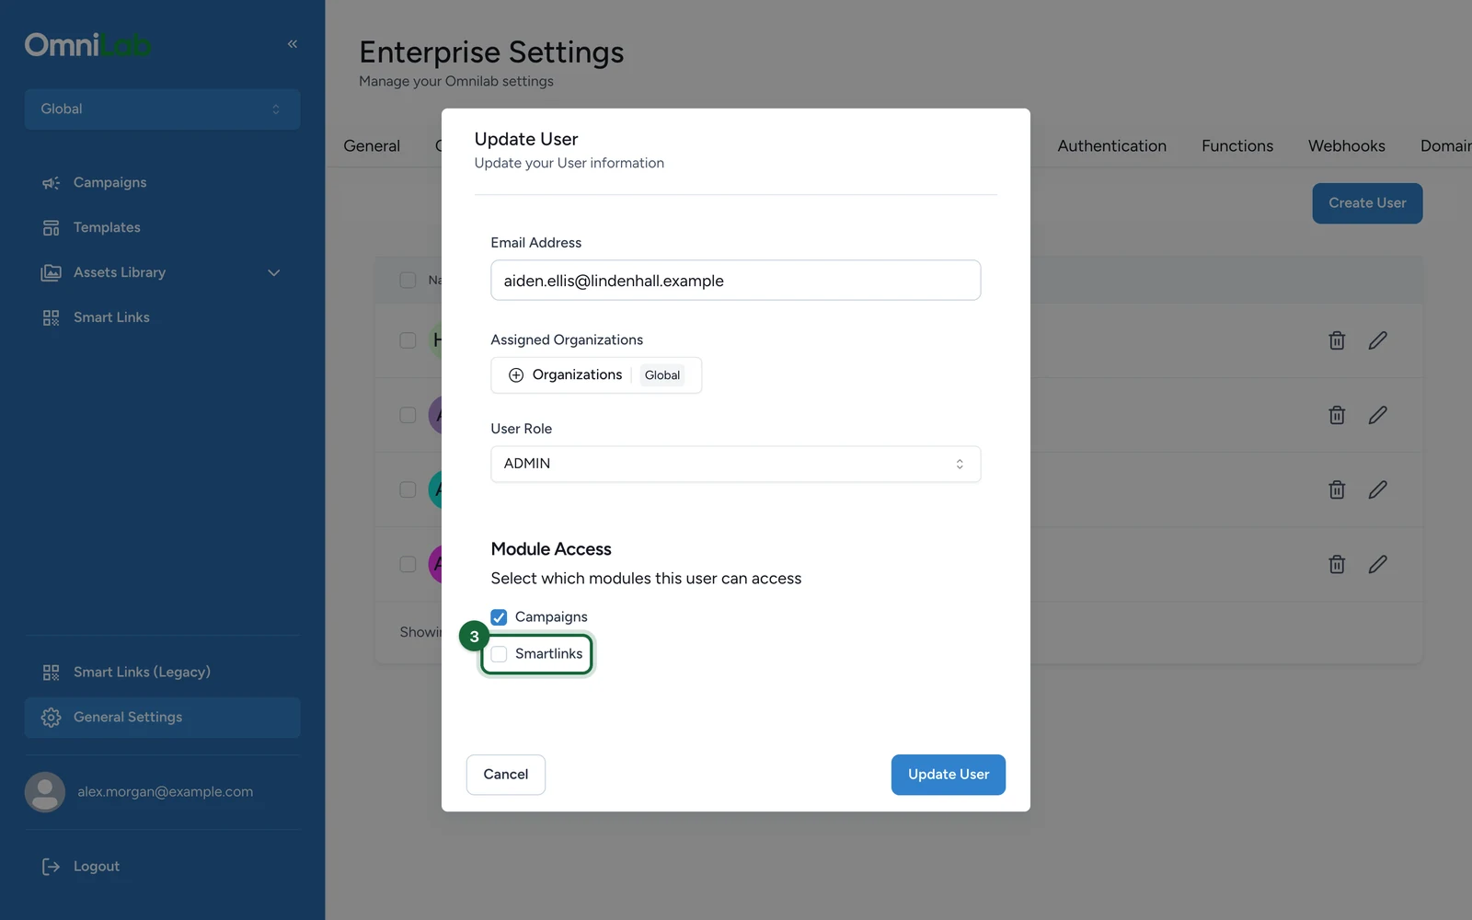This screenshot has width=1472, height=920.
Task: Check the third user row checkbox
Action: point(408,489)
